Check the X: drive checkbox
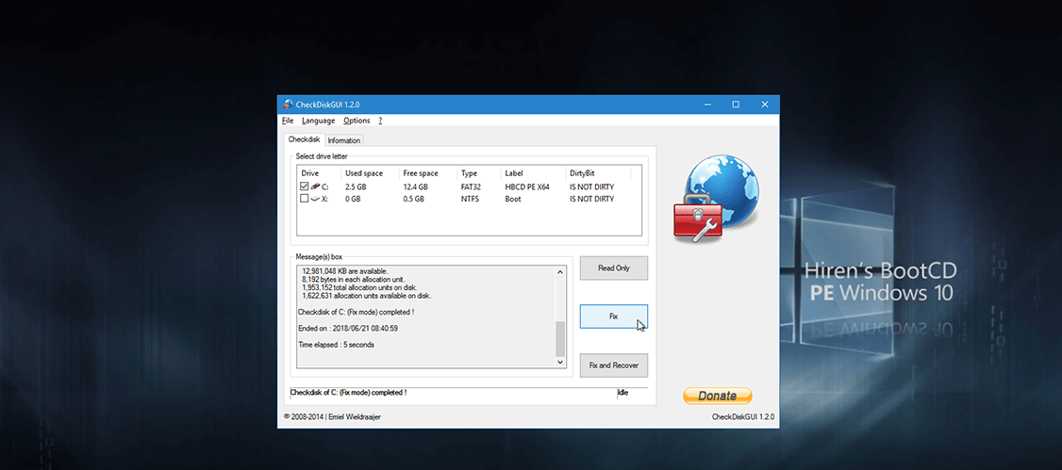The height and width of the screenshot is (470, 1062). [304, 199]
